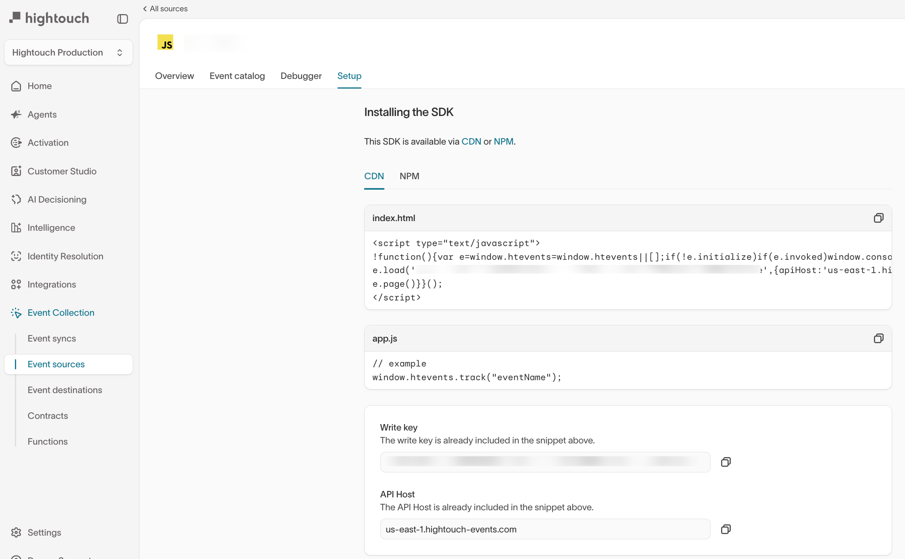
Task: Collapse the Event Collection section
Action: click(x=61, y=313)
